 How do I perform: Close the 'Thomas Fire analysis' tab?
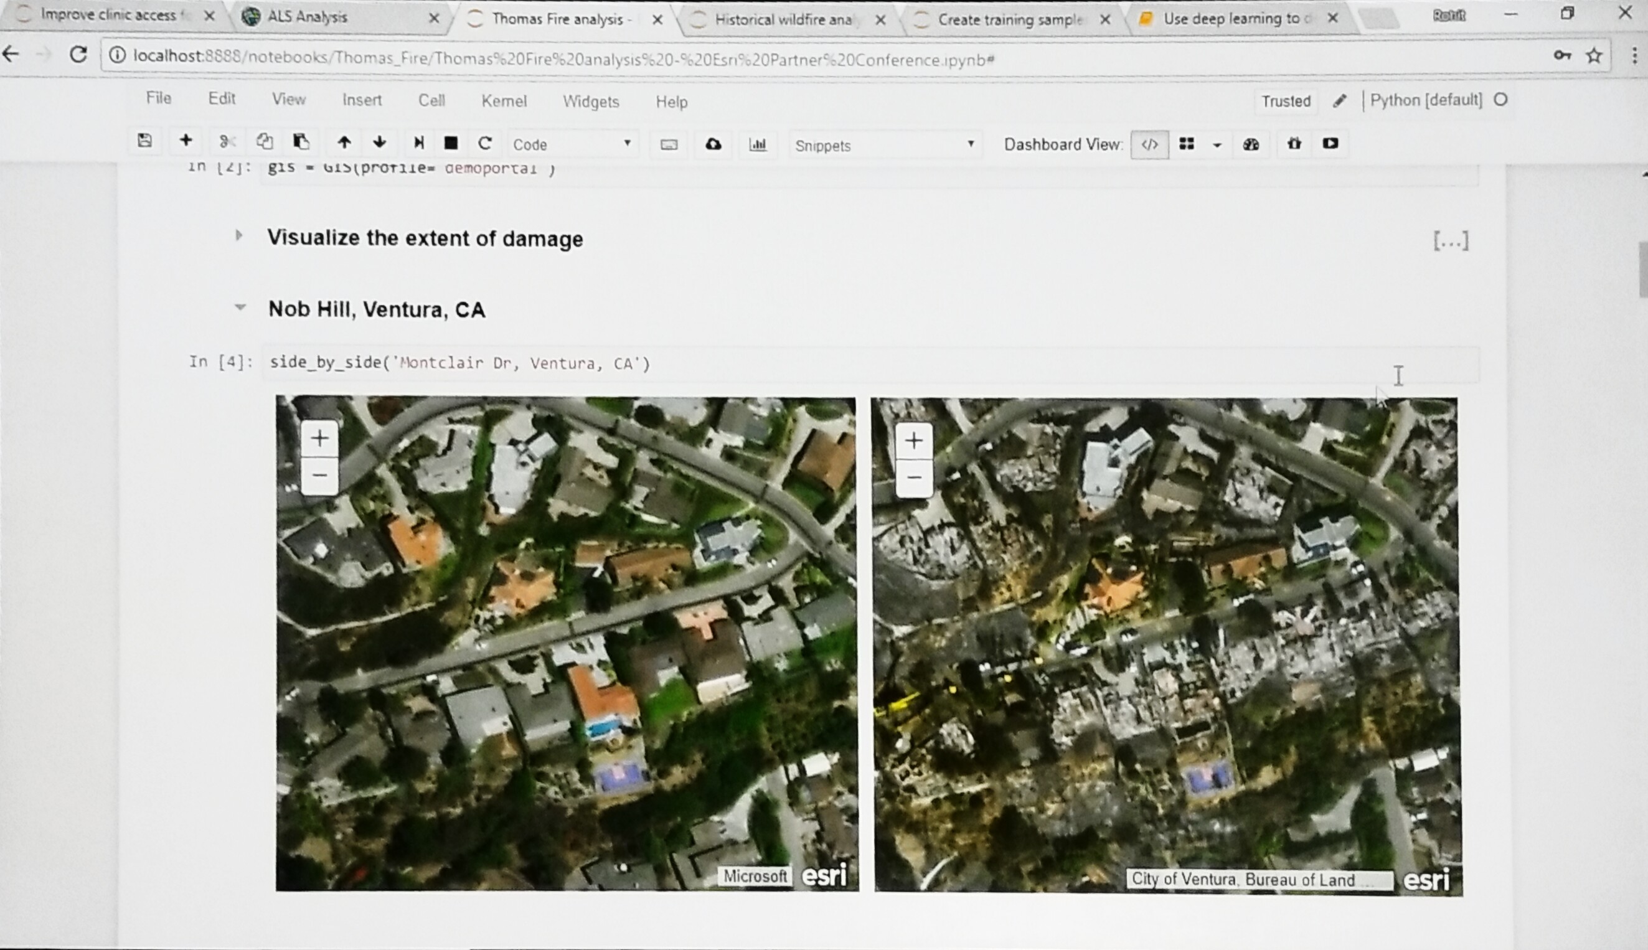[657, 19]
